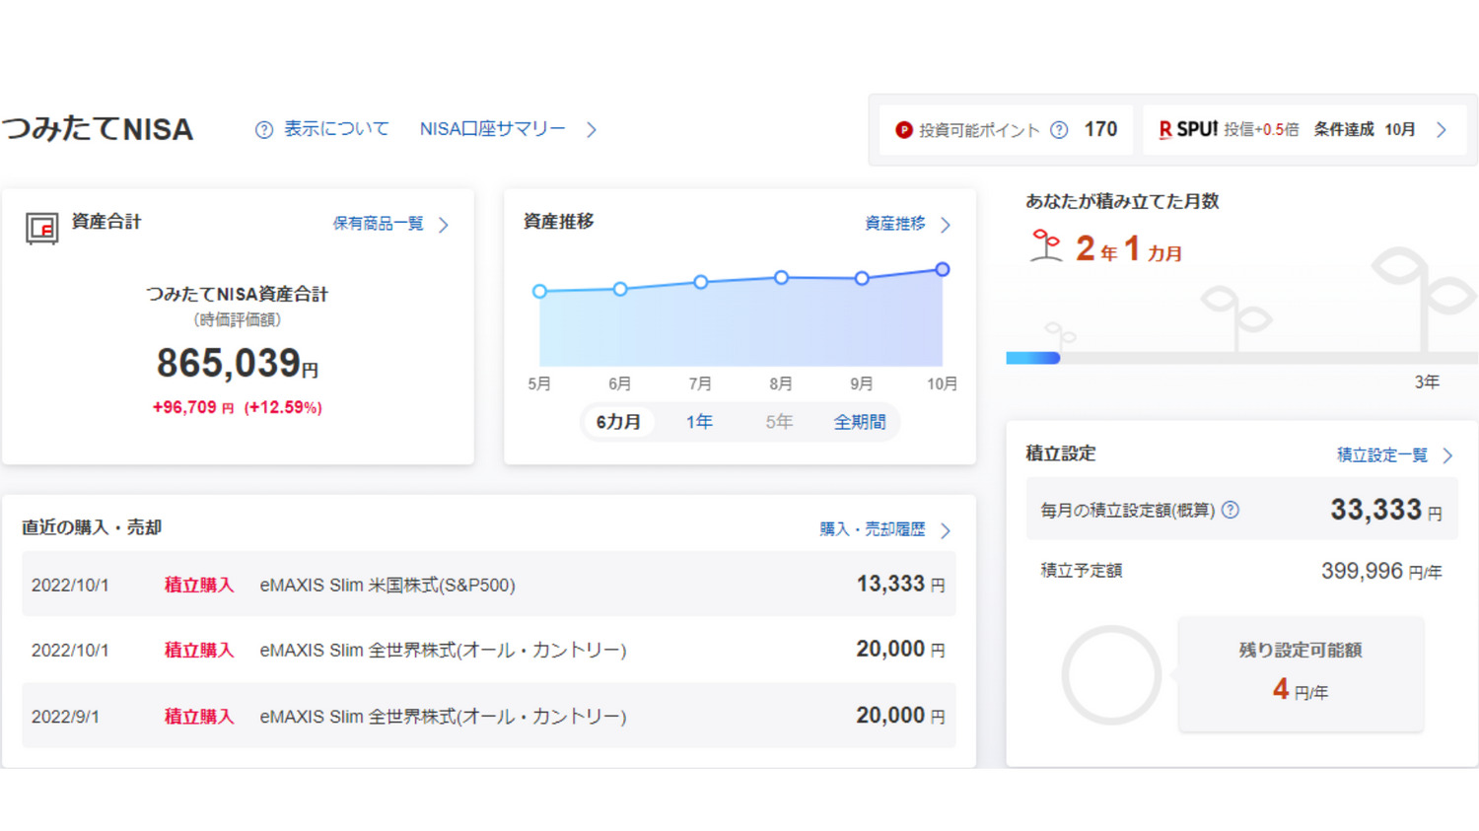Click the 7月 data point on chart
Screen dimensions: 1479x831
701,282
